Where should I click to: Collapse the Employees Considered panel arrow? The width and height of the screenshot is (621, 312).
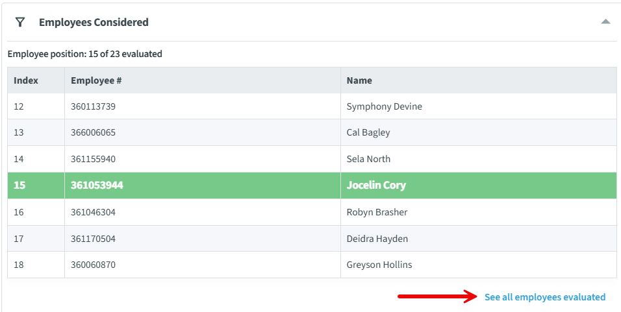(605, 22)
